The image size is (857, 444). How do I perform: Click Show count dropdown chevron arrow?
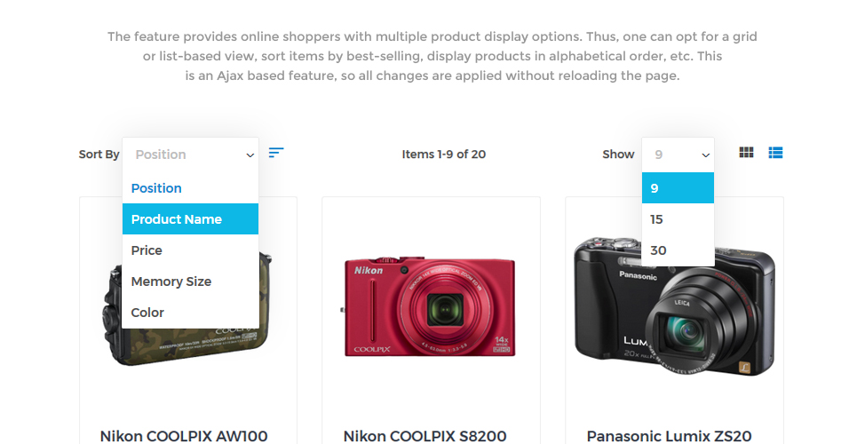click(x=706, y=155)
